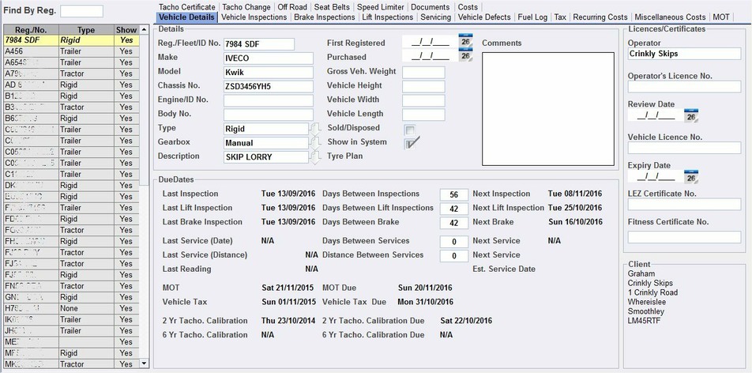Image resolution: width=752 pixels, height=373 pixels.
Task: Switch to the Vehicle Inspections tab
Action: click(254, 17)
